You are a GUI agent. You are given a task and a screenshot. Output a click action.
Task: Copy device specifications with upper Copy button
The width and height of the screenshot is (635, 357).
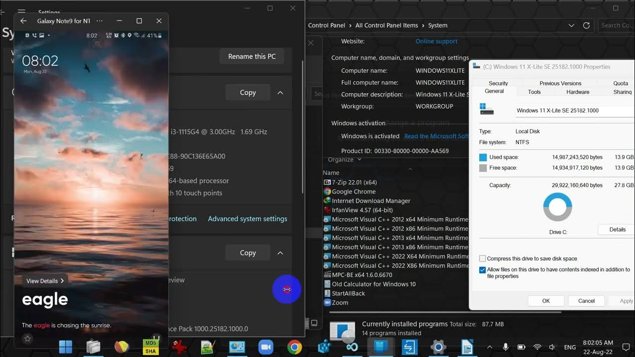click(248, 93)
